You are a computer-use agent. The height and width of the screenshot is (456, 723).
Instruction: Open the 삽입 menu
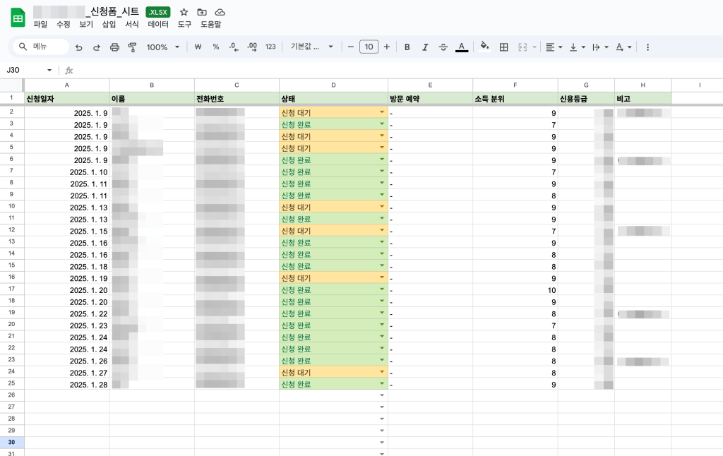coord(109,24)
